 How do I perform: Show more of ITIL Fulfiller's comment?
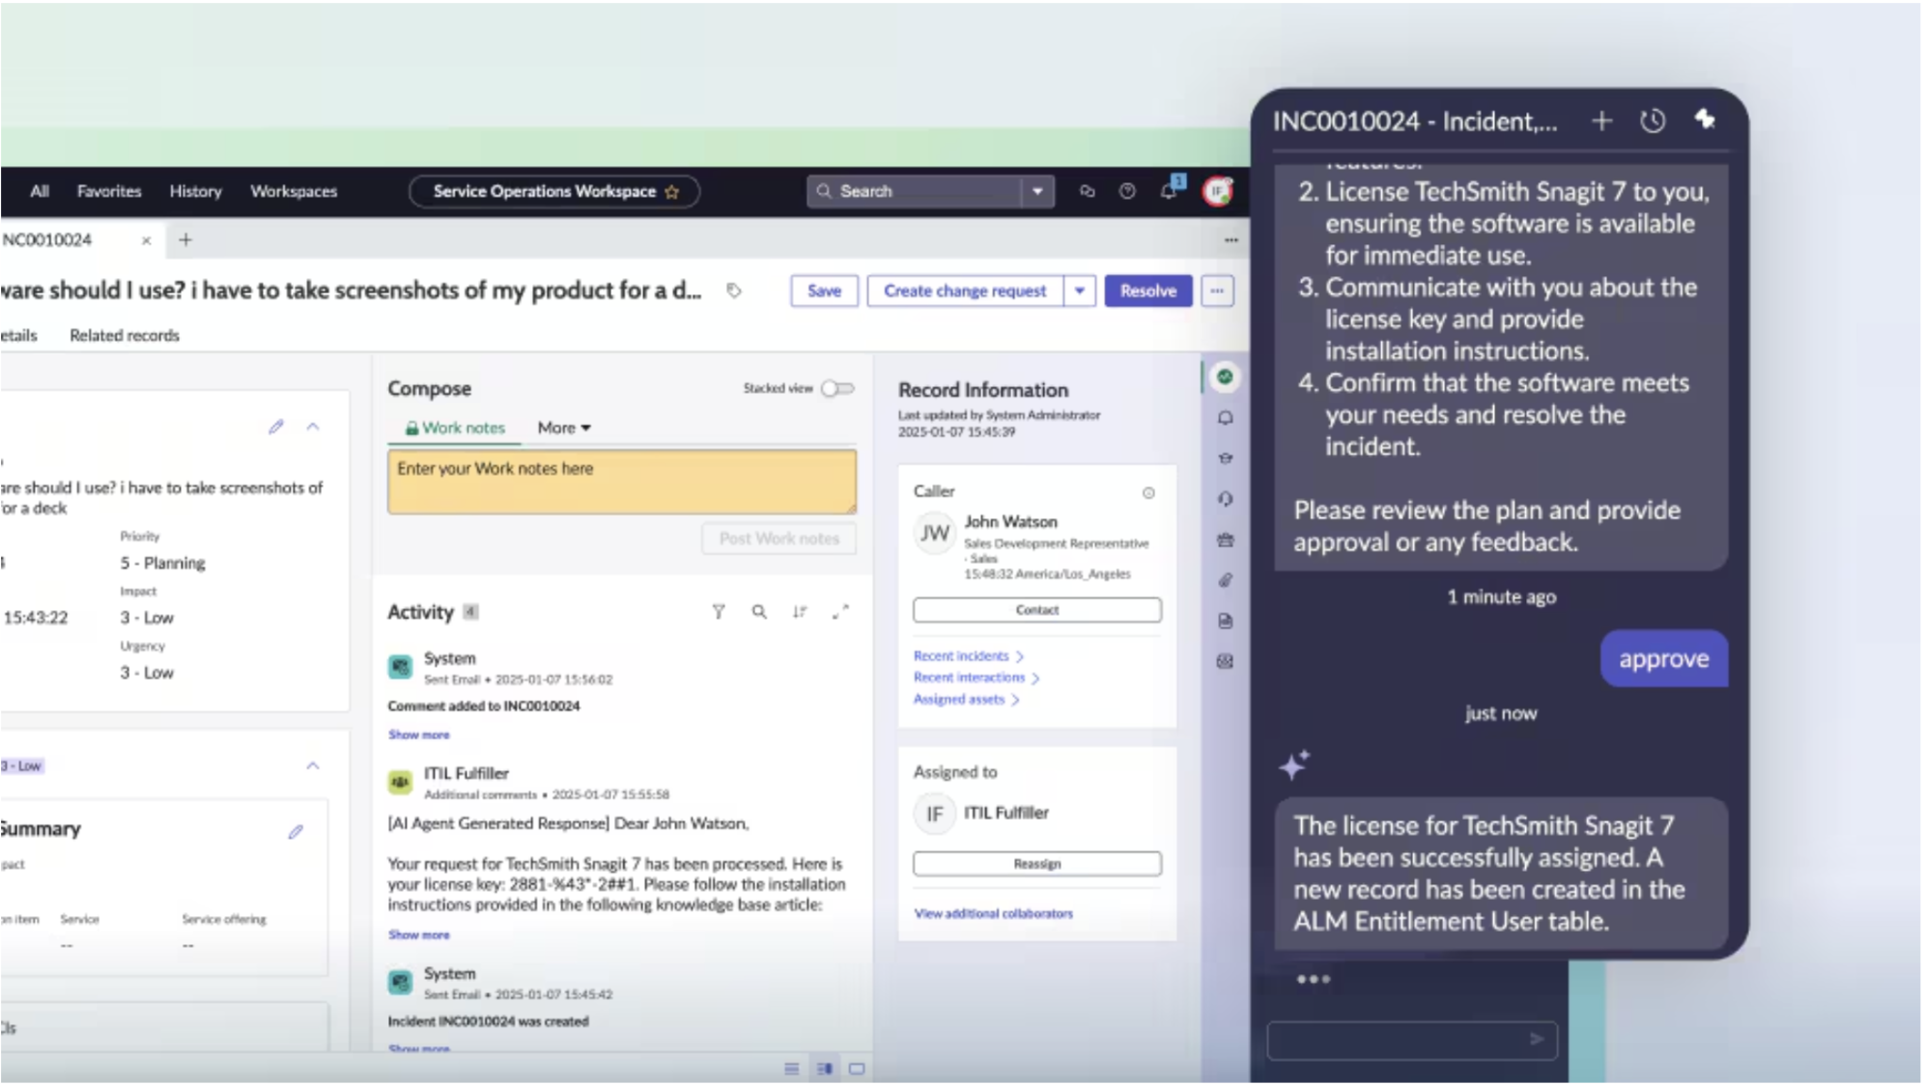click(x=419, y=935)
